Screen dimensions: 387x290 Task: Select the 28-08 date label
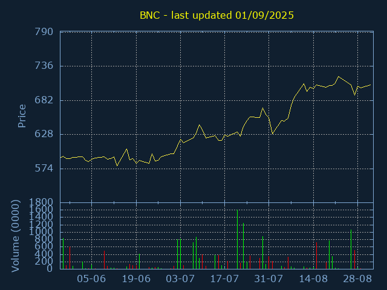pos(357,279)
